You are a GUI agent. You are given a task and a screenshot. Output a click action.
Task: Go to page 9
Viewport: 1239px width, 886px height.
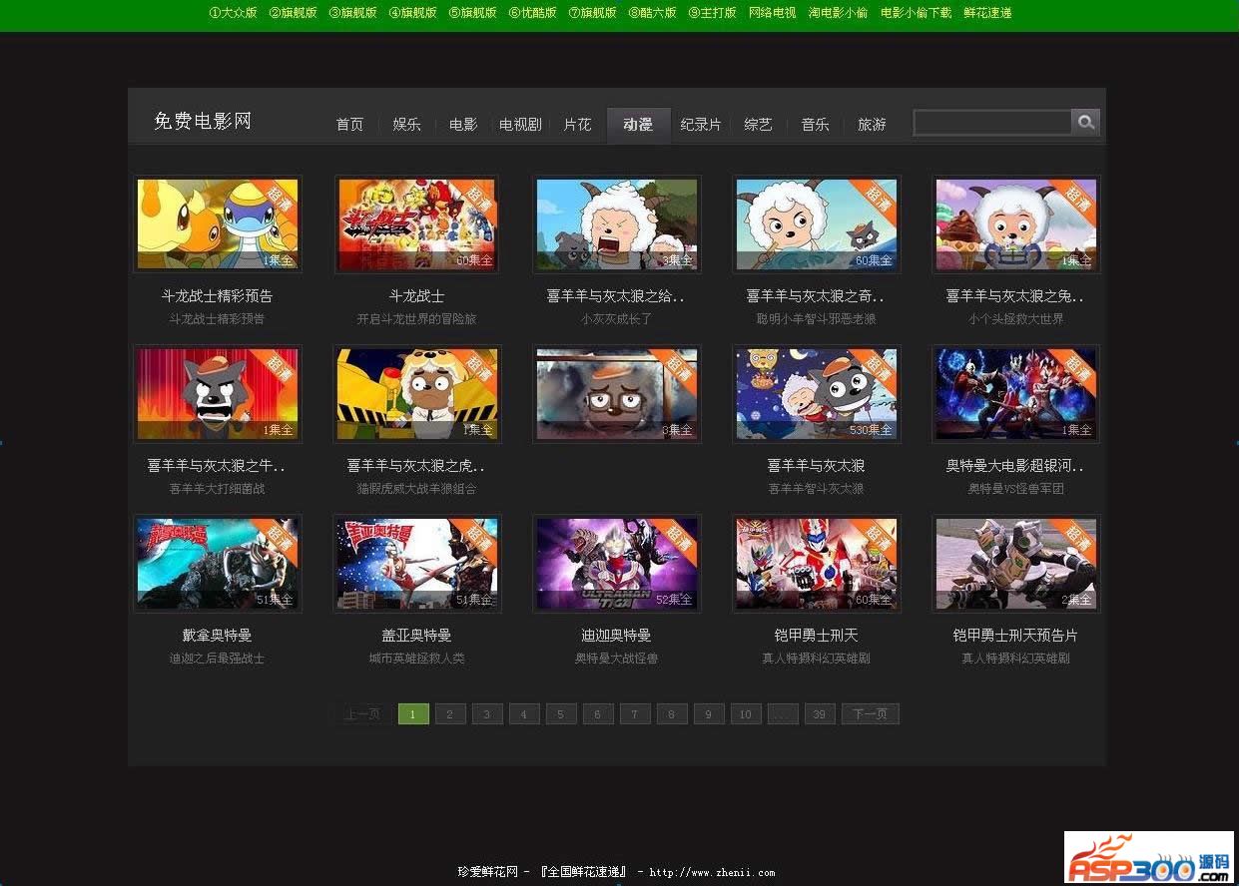coord(709,714)
